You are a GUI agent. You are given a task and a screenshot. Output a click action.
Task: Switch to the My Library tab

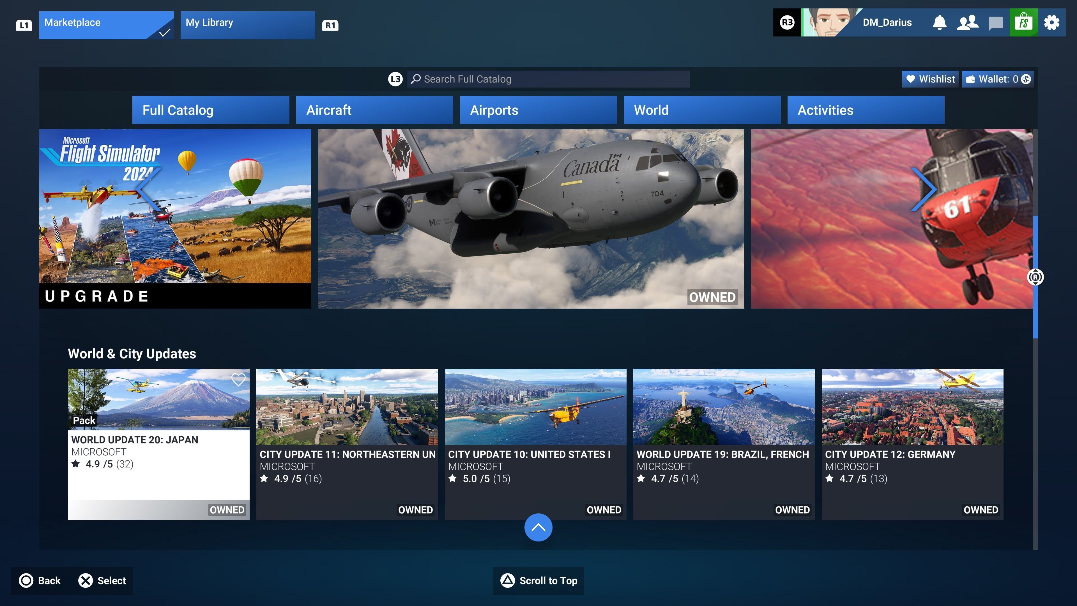[x=247, y=25]
